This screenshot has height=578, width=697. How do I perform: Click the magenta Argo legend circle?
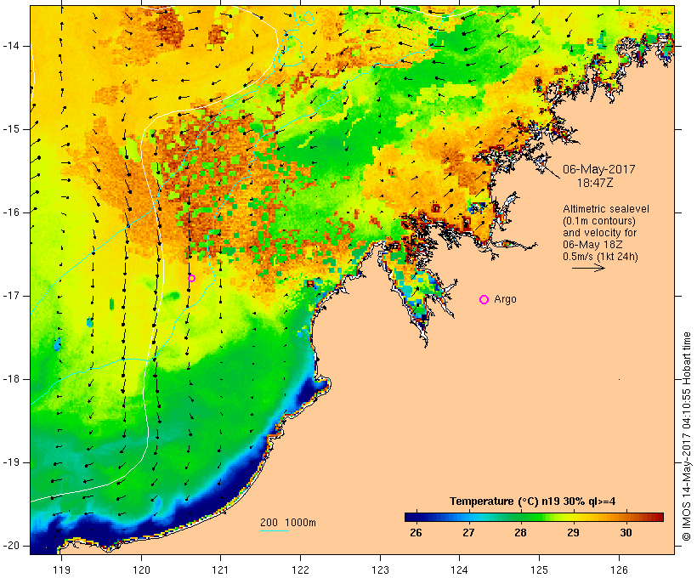tap(484, 300)
